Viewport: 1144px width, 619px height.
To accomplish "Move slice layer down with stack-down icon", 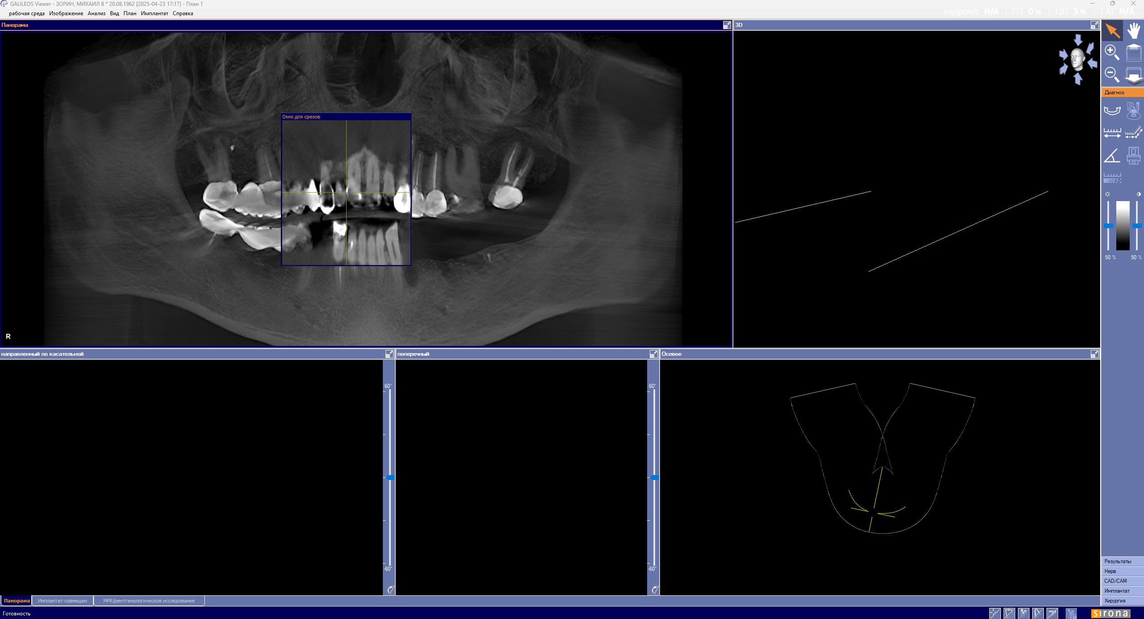I will 1133,75.
